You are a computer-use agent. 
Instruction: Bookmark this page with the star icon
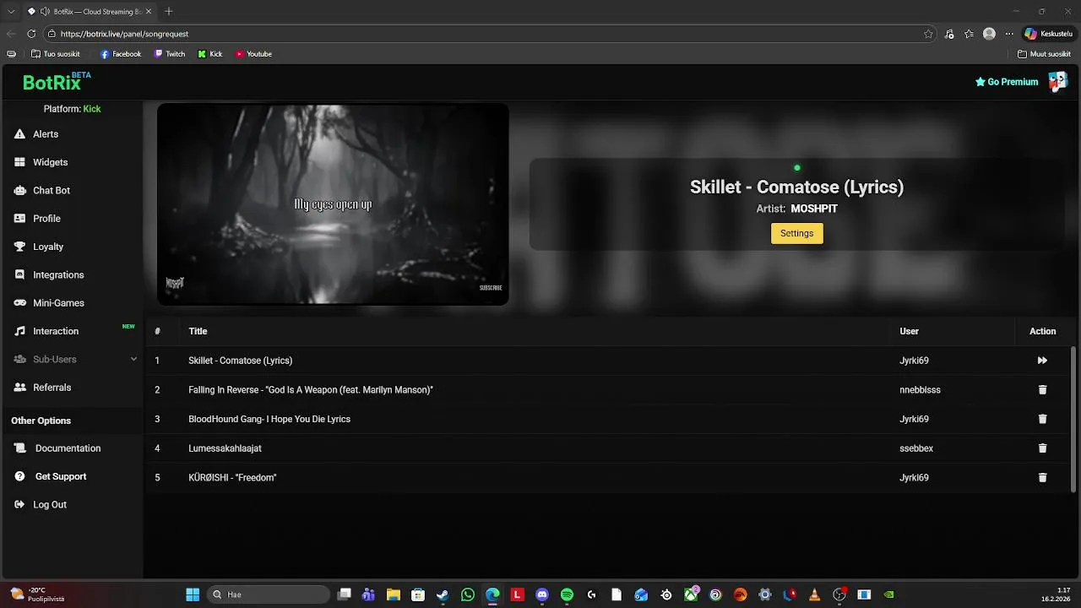pos(928,34)
